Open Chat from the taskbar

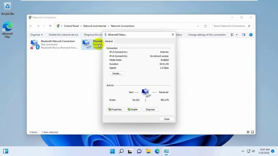click(x=139, y=151)
